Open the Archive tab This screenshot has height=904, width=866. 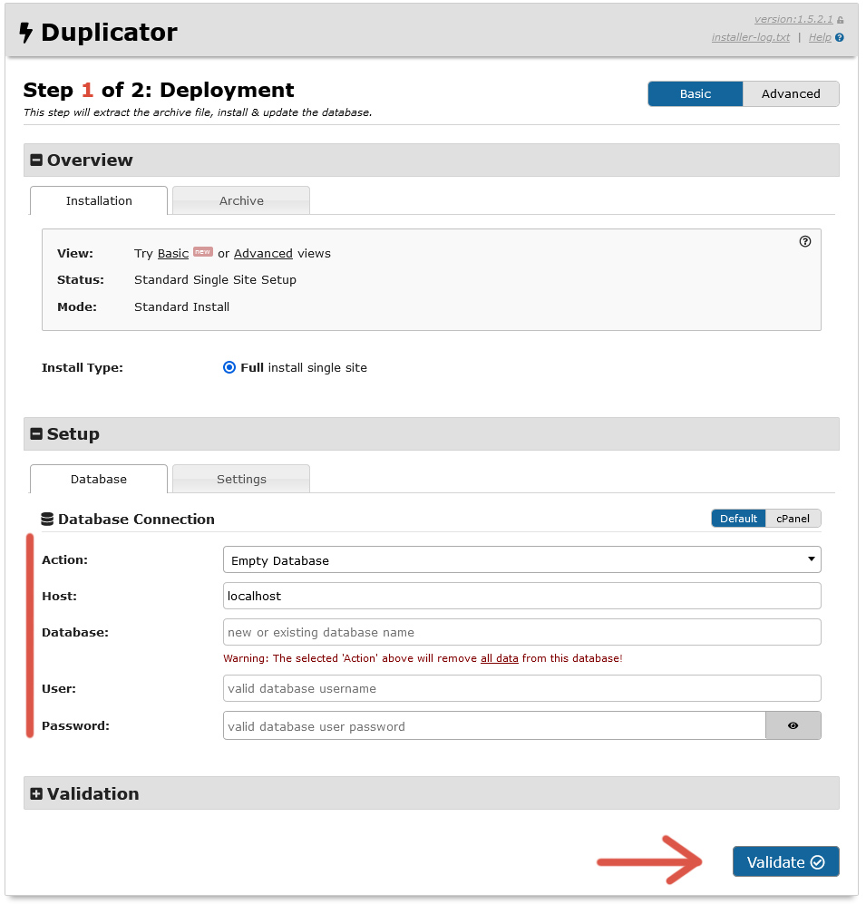[241, 200]
